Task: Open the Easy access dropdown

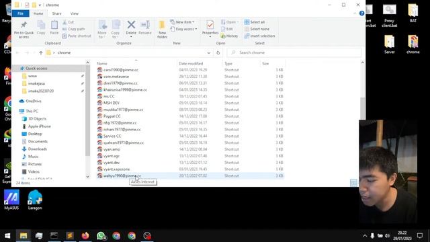Action: pyautogui.click(x=183, y=29)
